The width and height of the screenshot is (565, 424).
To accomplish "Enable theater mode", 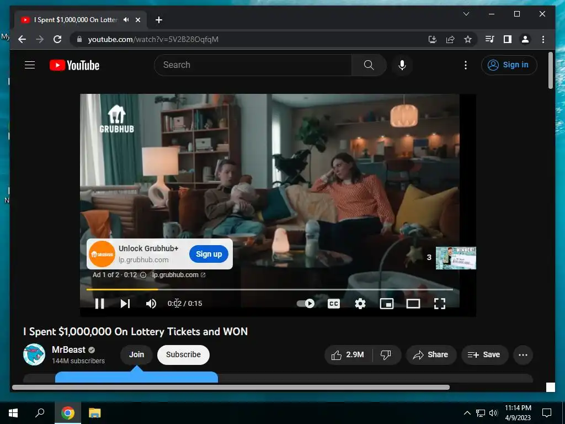I will tap(413, 304).
